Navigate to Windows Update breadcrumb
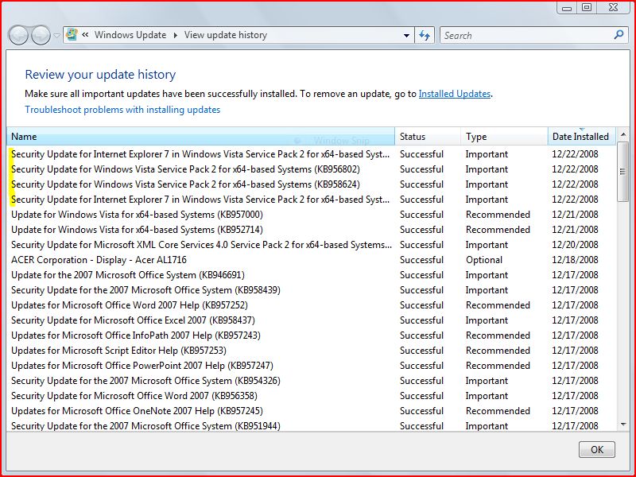The width and height of the screenshot is (636, 477). 130,35
